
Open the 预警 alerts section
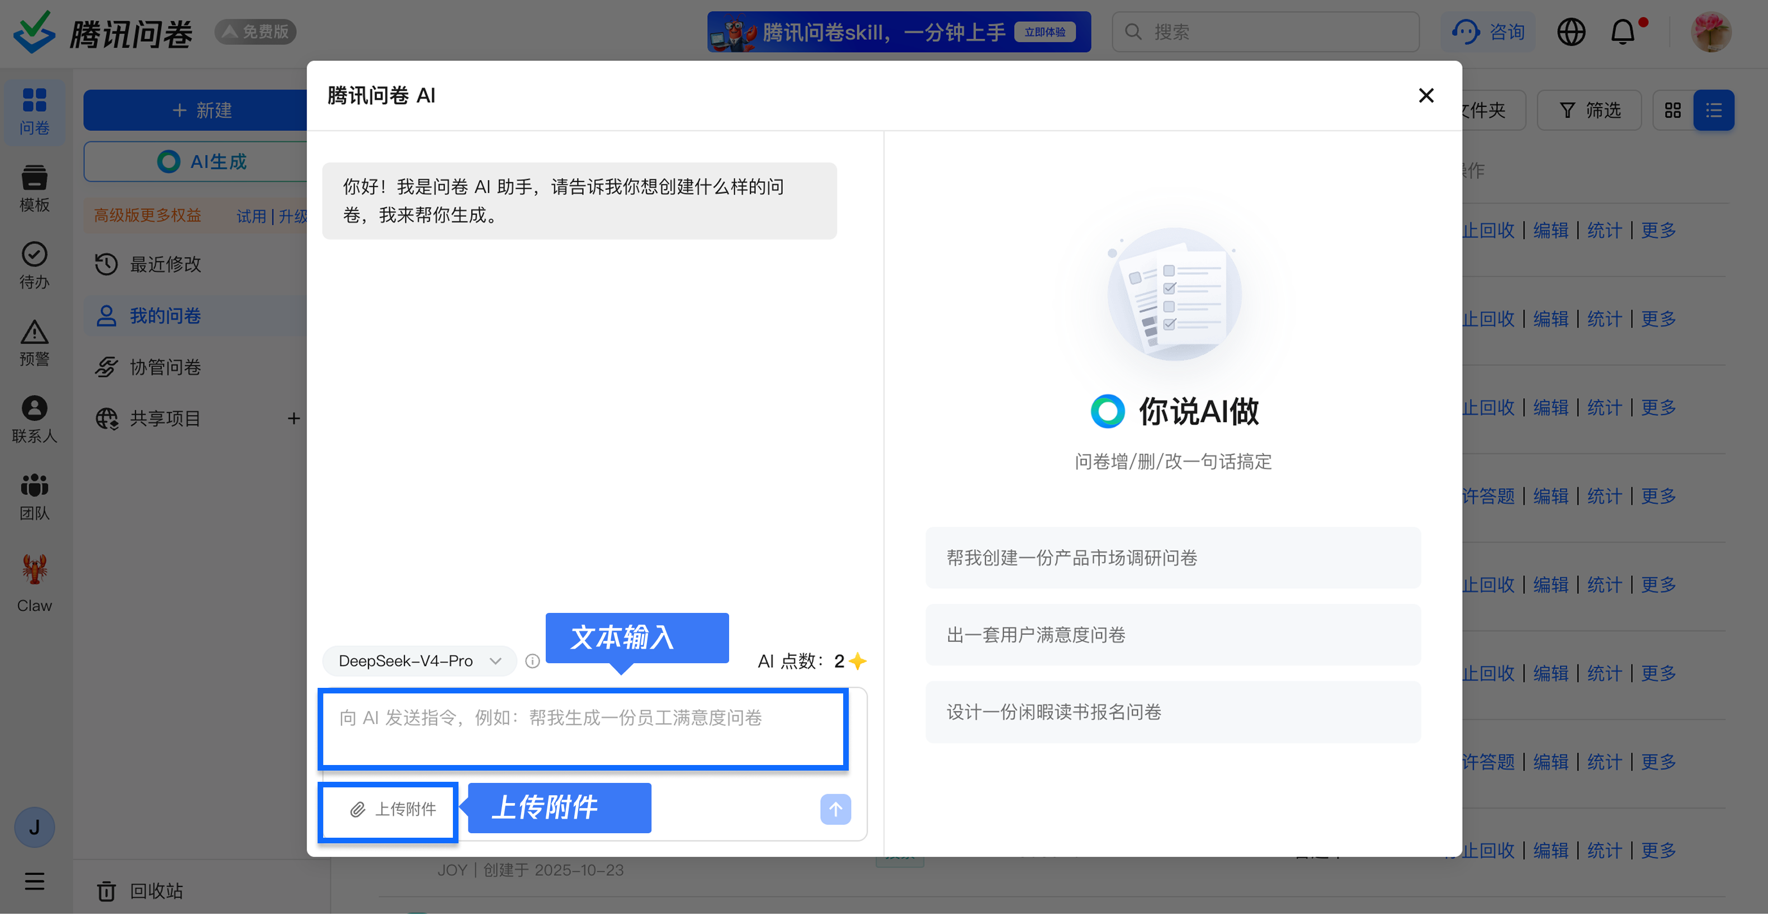point(34,343)
